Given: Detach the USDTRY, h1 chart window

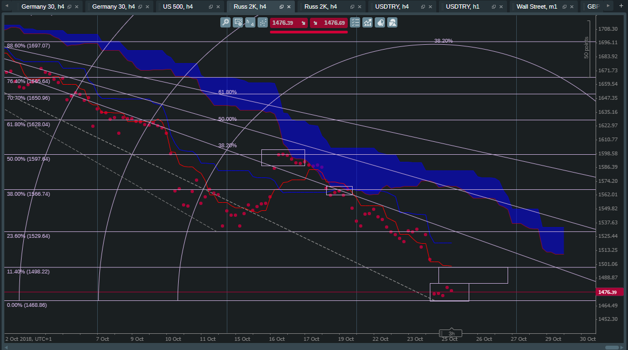Looking at the screenshot, I should (x=494, y=7).
